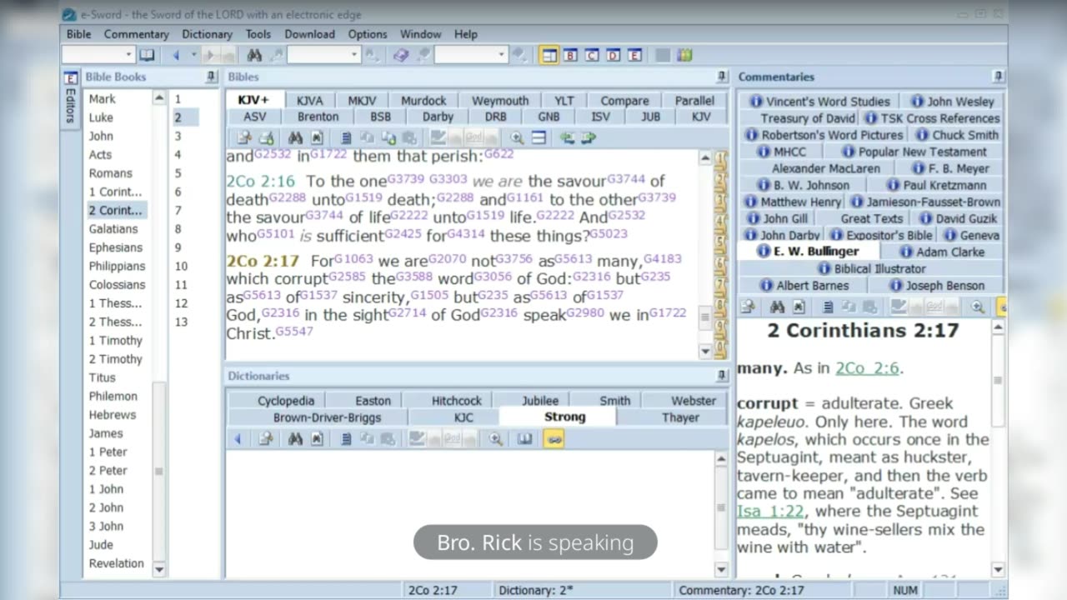The height and width of the screenshot is (600, 1067).
Task: Click the open-book icon beside the lookup box
Action: tap(147, 55)
